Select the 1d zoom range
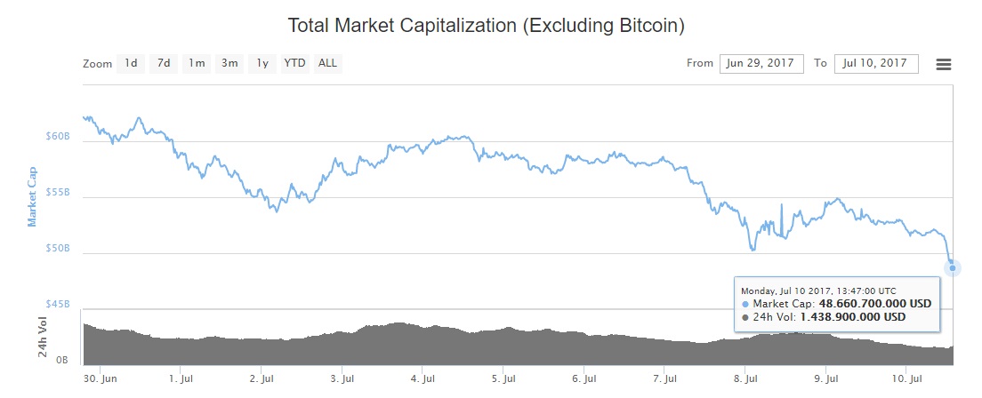 pyautogui.click(x=131, y=63)
